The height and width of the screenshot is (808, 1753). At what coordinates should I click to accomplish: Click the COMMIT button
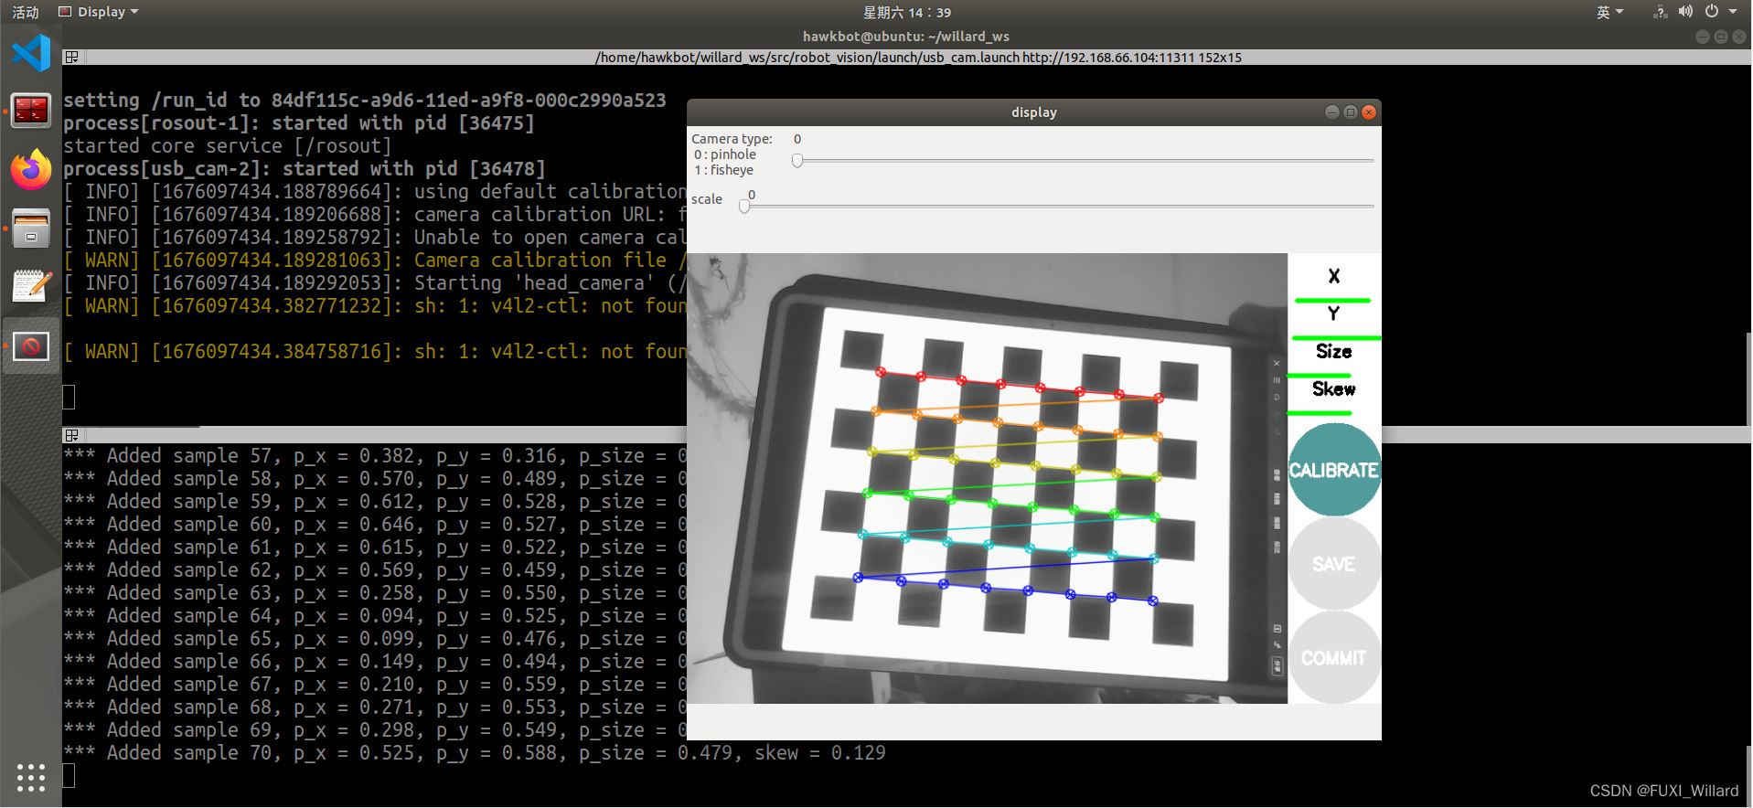pos(1333,658)
